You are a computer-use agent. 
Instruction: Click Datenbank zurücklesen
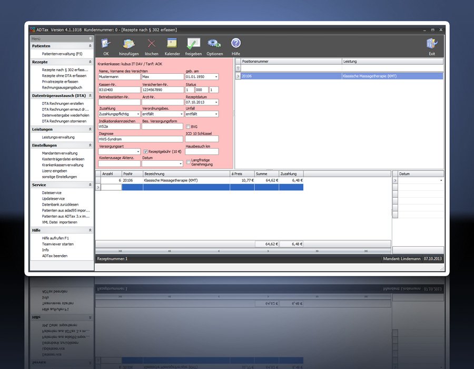(x=60, y=205)
